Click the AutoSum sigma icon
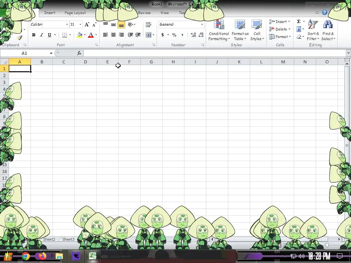351x263 pixels. click(x=299, y=22)
